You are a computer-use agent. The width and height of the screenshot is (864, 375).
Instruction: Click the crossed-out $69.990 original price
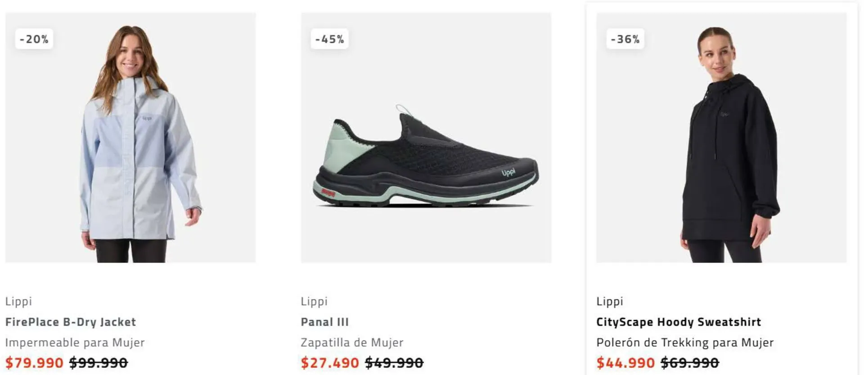690,362
